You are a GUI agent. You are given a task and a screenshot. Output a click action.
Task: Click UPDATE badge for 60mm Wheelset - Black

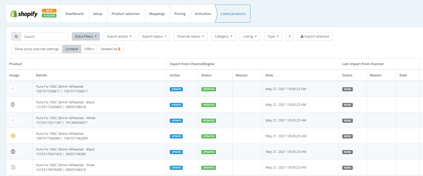point(176,105)
